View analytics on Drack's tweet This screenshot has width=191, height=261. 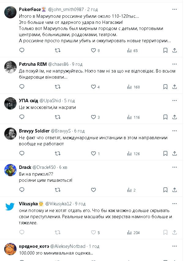(x=129, y=190)
